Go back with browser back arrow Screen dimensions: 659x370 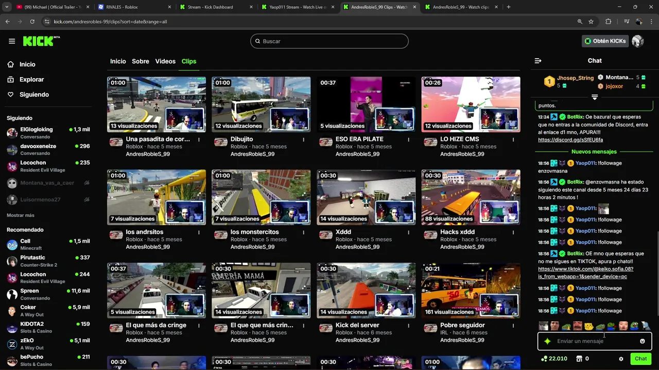point(7,22)
